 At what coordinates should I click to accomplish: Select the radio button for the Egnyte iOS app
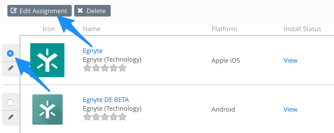pos(10,53)
